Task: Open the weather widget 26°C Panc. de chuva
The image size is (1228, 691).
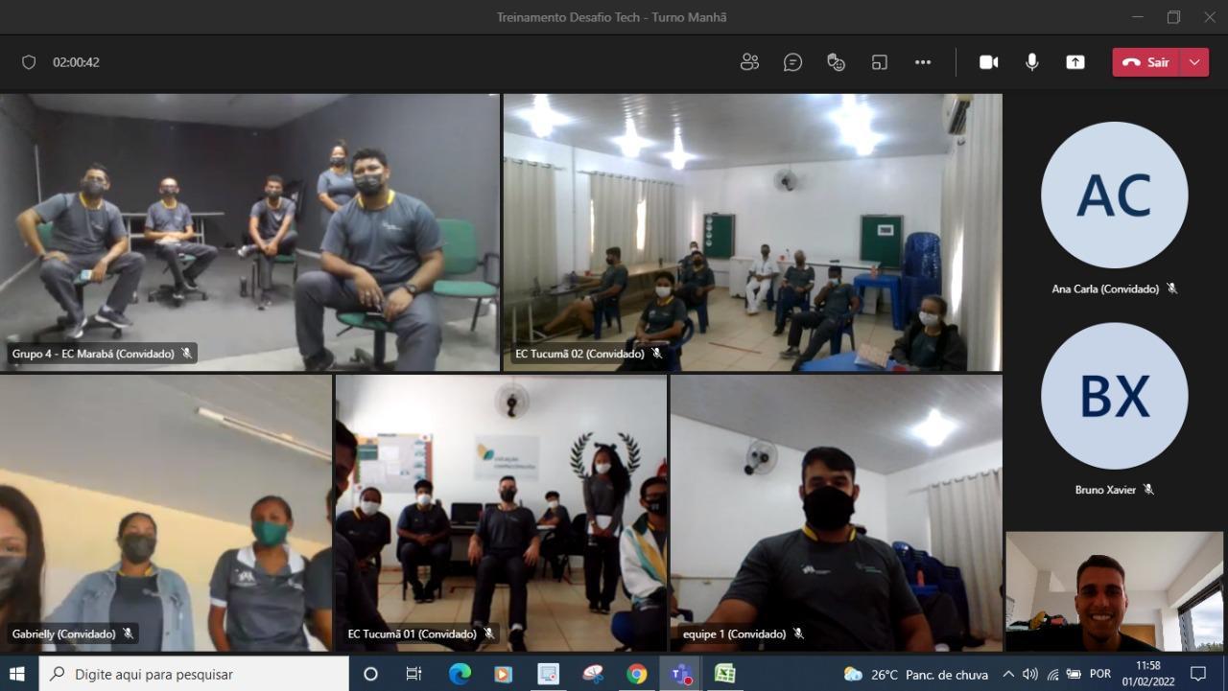Action: 915,674
